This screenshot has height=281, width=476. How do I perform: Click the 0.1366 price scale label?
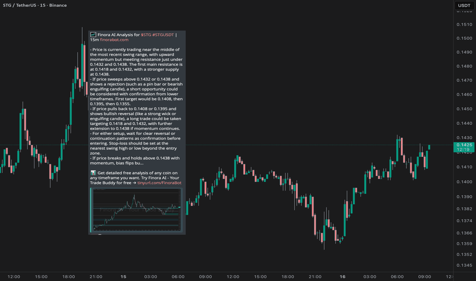pos(464,233)
